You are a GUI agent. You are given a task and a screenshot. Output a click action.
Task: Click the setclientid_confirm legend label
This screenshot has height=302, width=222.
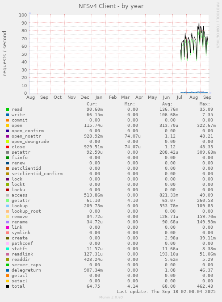37,174
